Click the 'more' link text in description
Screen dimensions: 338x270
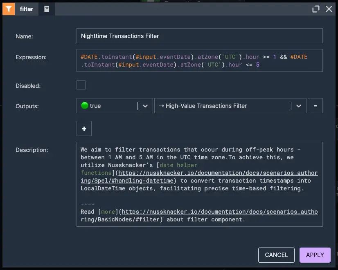pyautogui.click(x=108, y=212)
